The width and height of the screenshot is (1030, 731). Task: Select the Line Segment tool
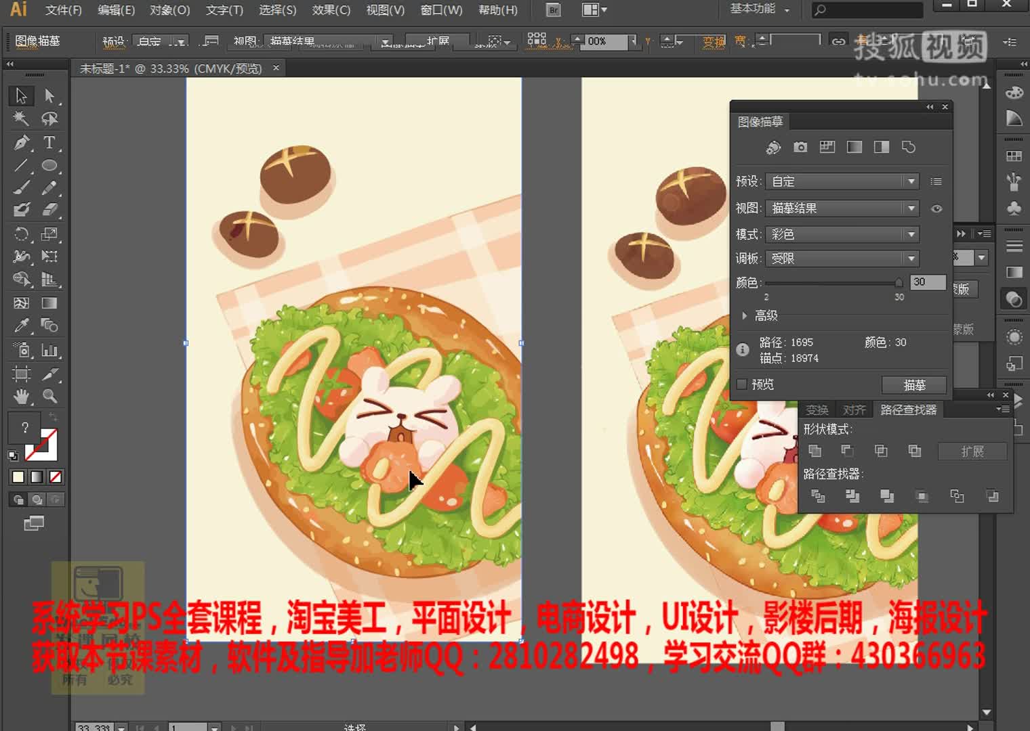[21, 165]
